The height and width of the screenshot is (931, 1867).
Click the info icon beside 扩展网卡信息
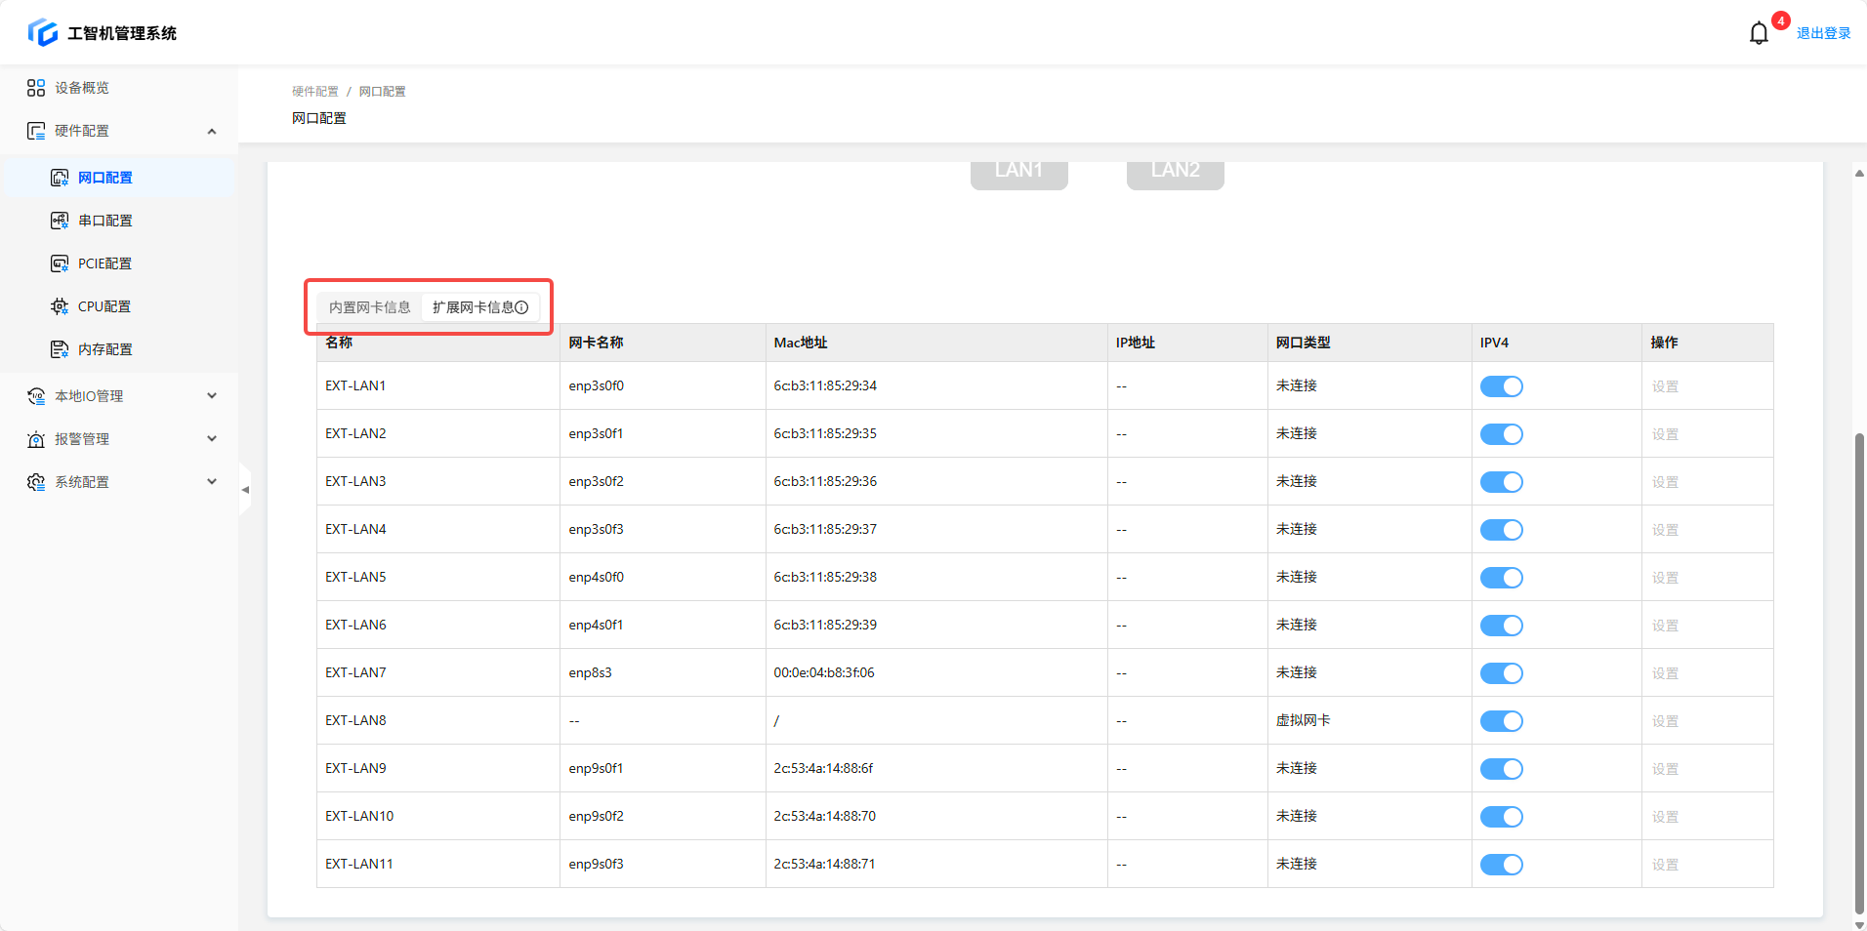point(522,307)
